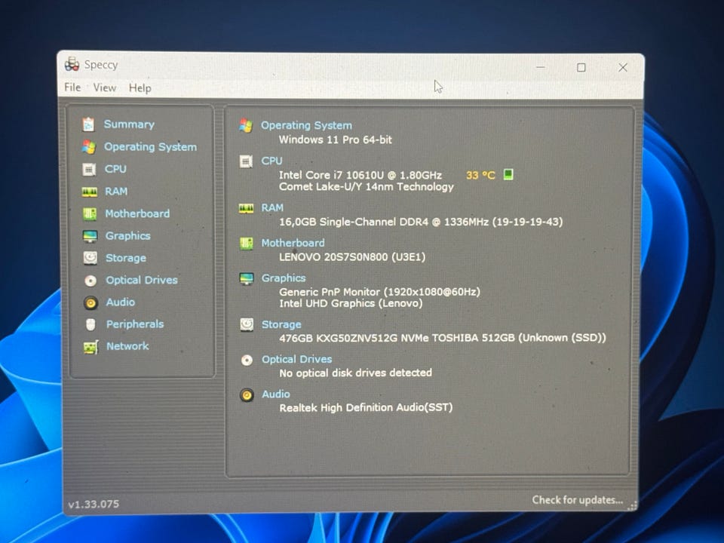The height and width of the screenshot is (543, 724).
Task: Click Check for updates link
Action: point(577,500)
